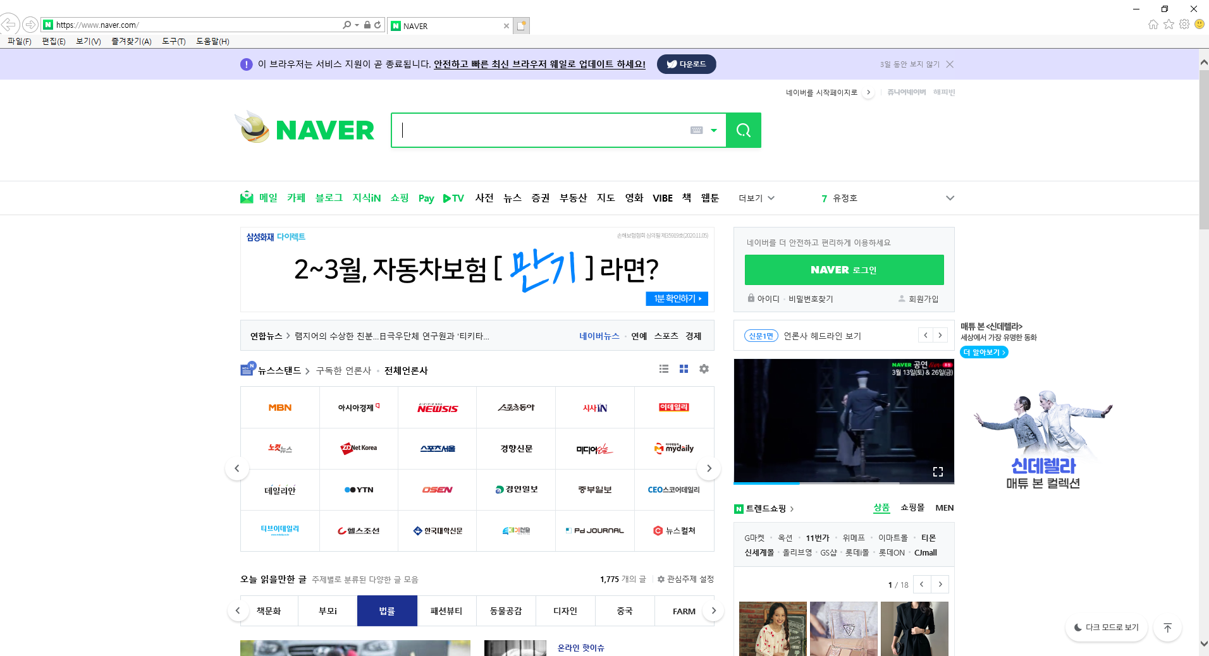Click browser forward arrow button
This screenshot has width=1209, height=656.
(x=30, y=25)
